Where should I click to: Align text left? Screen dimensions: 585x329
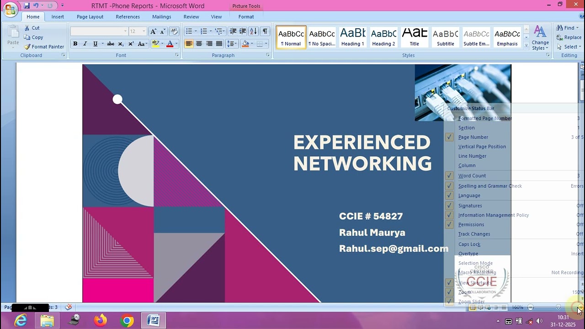pyautogui.click(x=189, y=44)
